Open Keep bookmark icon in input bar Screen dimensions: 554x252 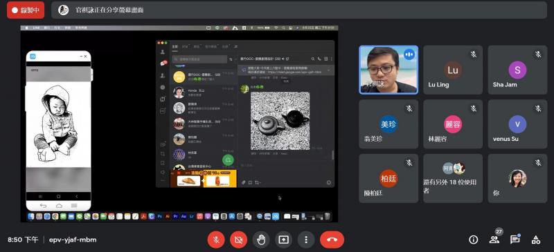(x=250, y=182)
